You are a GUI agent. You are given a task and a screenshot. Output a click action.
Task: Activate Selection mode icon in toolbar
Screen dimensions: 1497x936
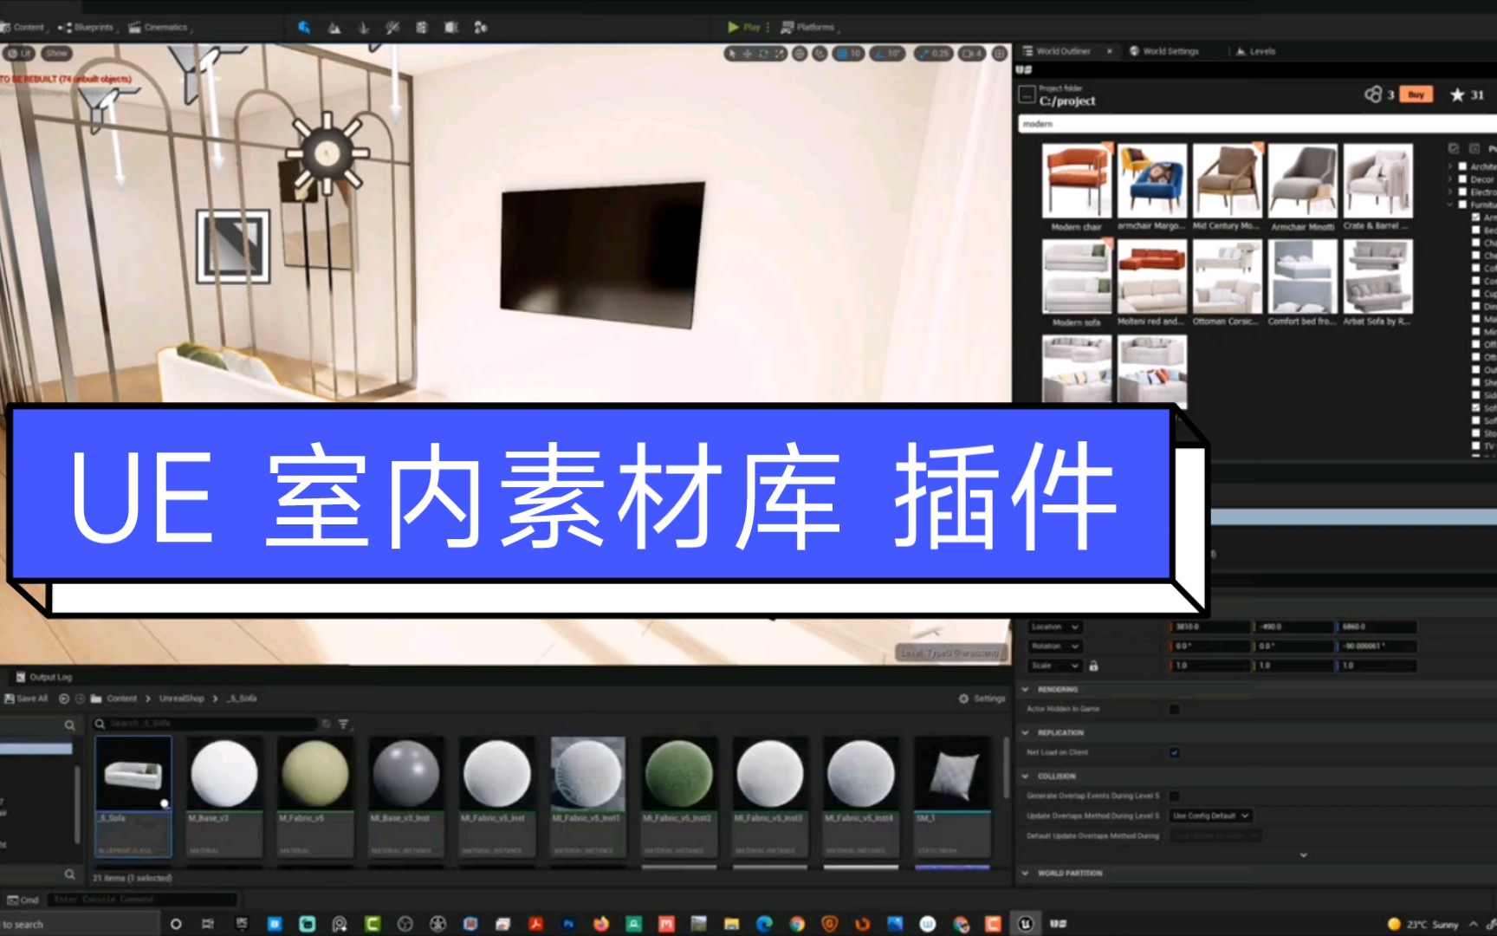click(304, 27)
